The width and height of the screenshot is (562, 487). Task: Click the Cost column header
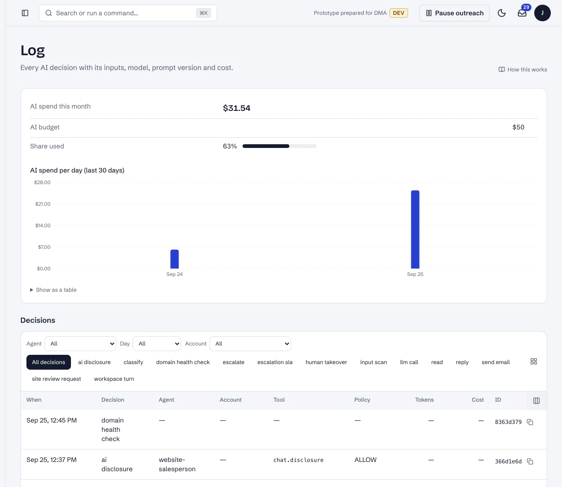478,400
